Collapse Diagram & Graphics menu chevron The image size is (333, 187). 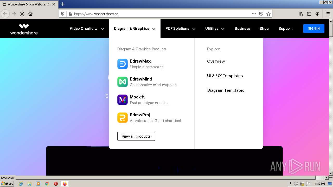[x=154, y=29]
